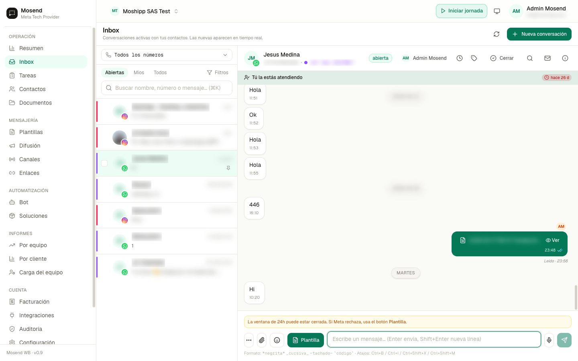Click the envelope icon in chat header
Image resolution: width=578 pixels, height=361 pixels.
[547, 58]
